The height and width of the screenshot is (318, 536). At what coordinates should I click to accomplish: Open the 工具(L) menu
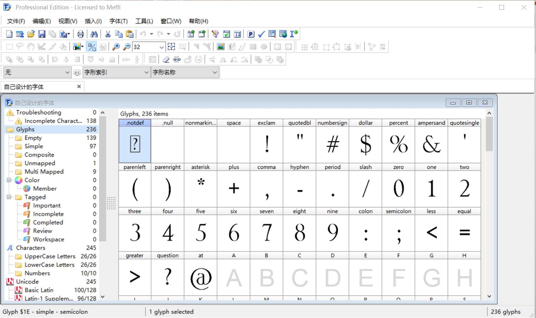point(144,21)
